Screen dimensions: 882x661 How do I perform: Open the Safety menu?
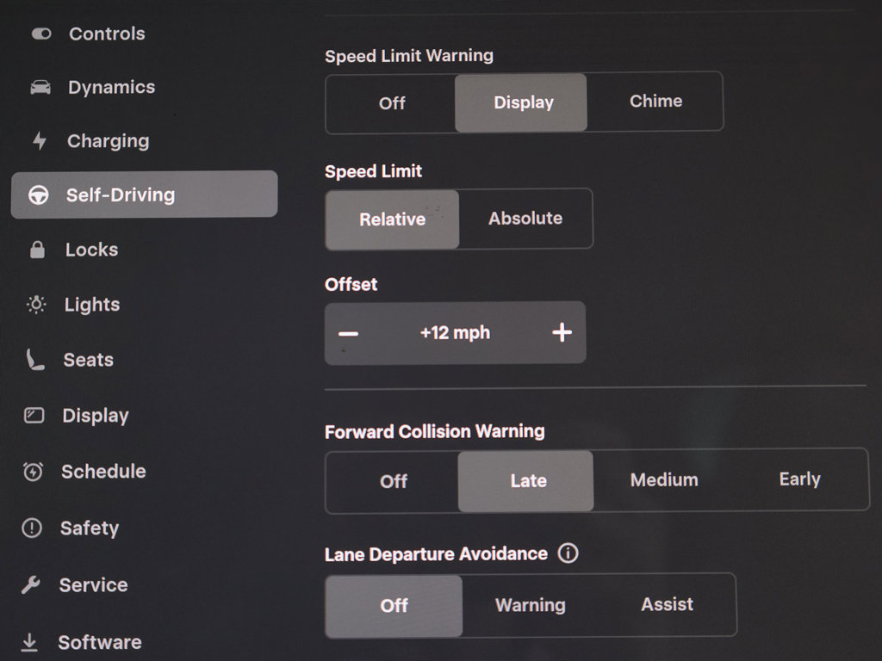90,528
